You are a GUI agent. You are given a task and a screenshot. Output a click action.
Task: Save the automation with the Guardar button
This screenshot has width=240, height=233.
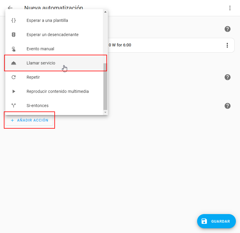coord(216,221)
